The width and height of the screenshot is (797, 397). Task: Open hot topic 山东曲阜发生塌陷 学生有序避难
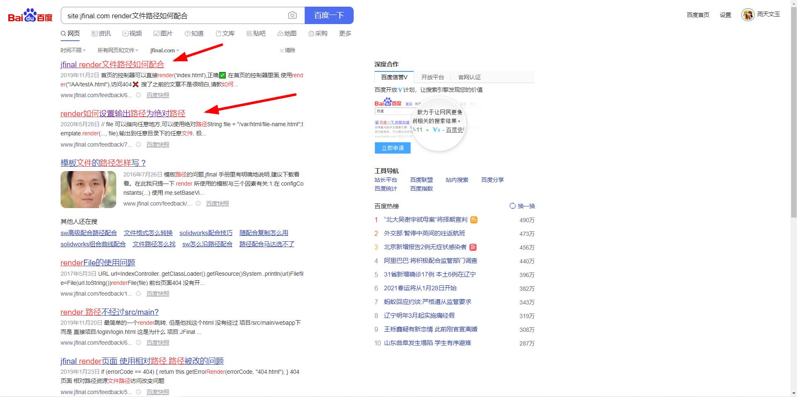tap(428, 343)
